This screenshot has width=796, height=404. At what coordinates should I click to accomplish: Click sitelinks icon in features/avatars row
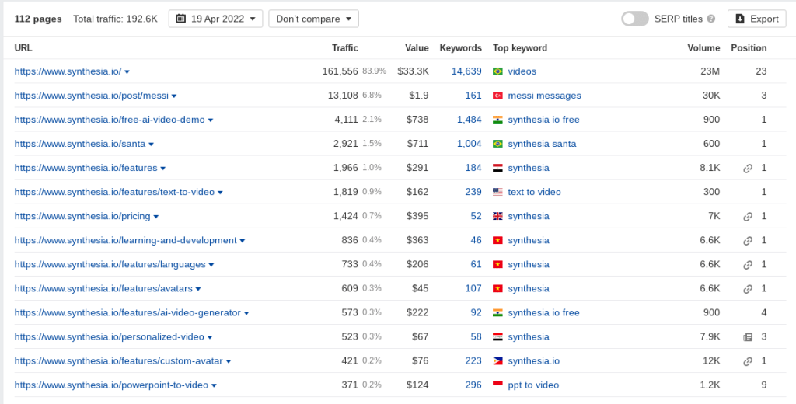click(748, 289)
